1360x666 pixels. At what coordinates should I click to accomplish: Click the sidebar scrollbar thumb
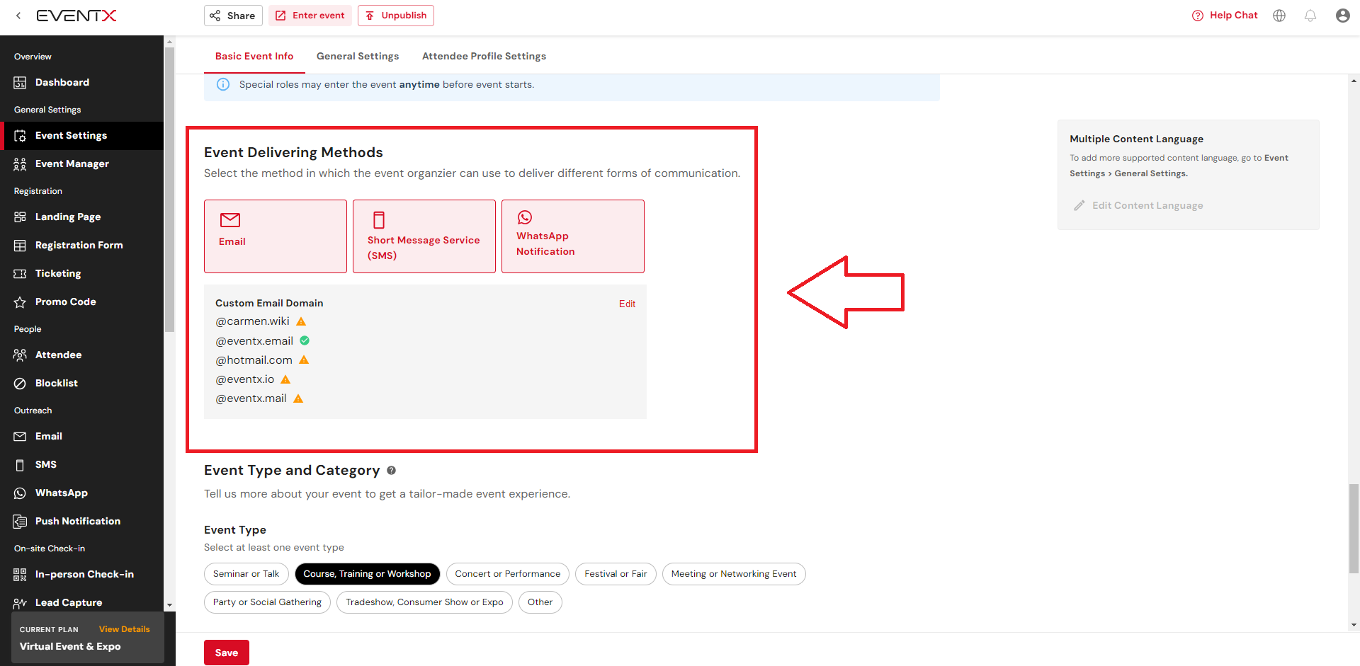tap(169, 189)
